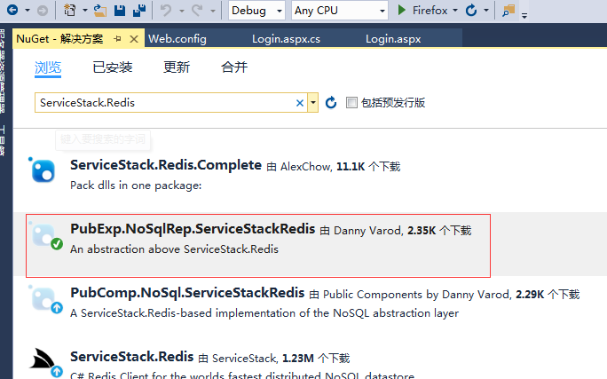Switch to the Login.aspx.cs tab
607x379 pixels.
coord(286,39)
